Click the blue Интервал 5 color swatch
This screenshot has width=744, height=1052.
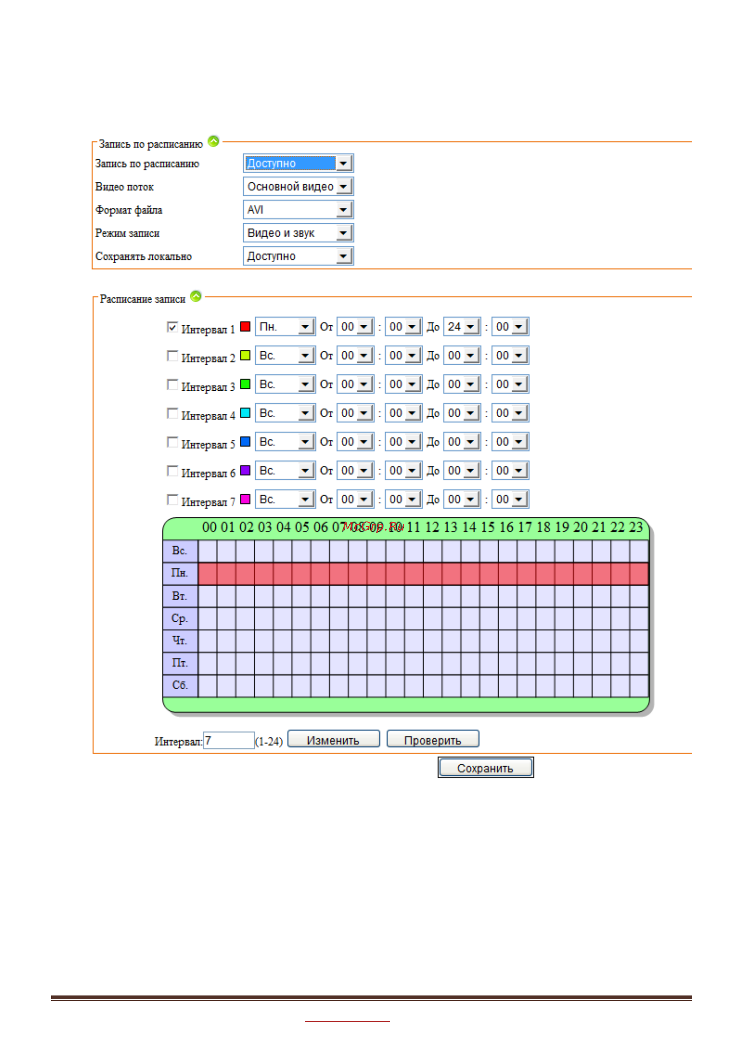point(246,442)
